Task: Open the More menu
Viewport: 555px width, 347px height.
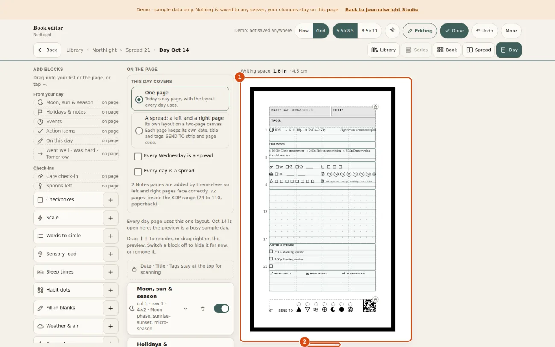Action: [511, 31]
